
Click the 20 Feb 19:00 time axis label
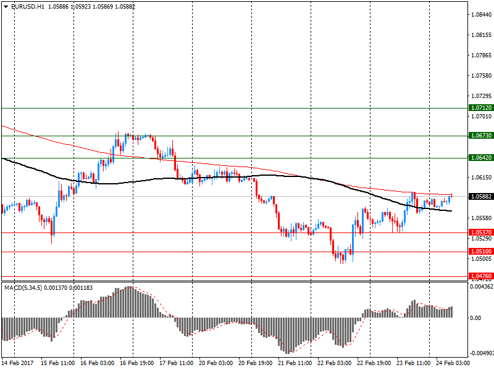256,363
